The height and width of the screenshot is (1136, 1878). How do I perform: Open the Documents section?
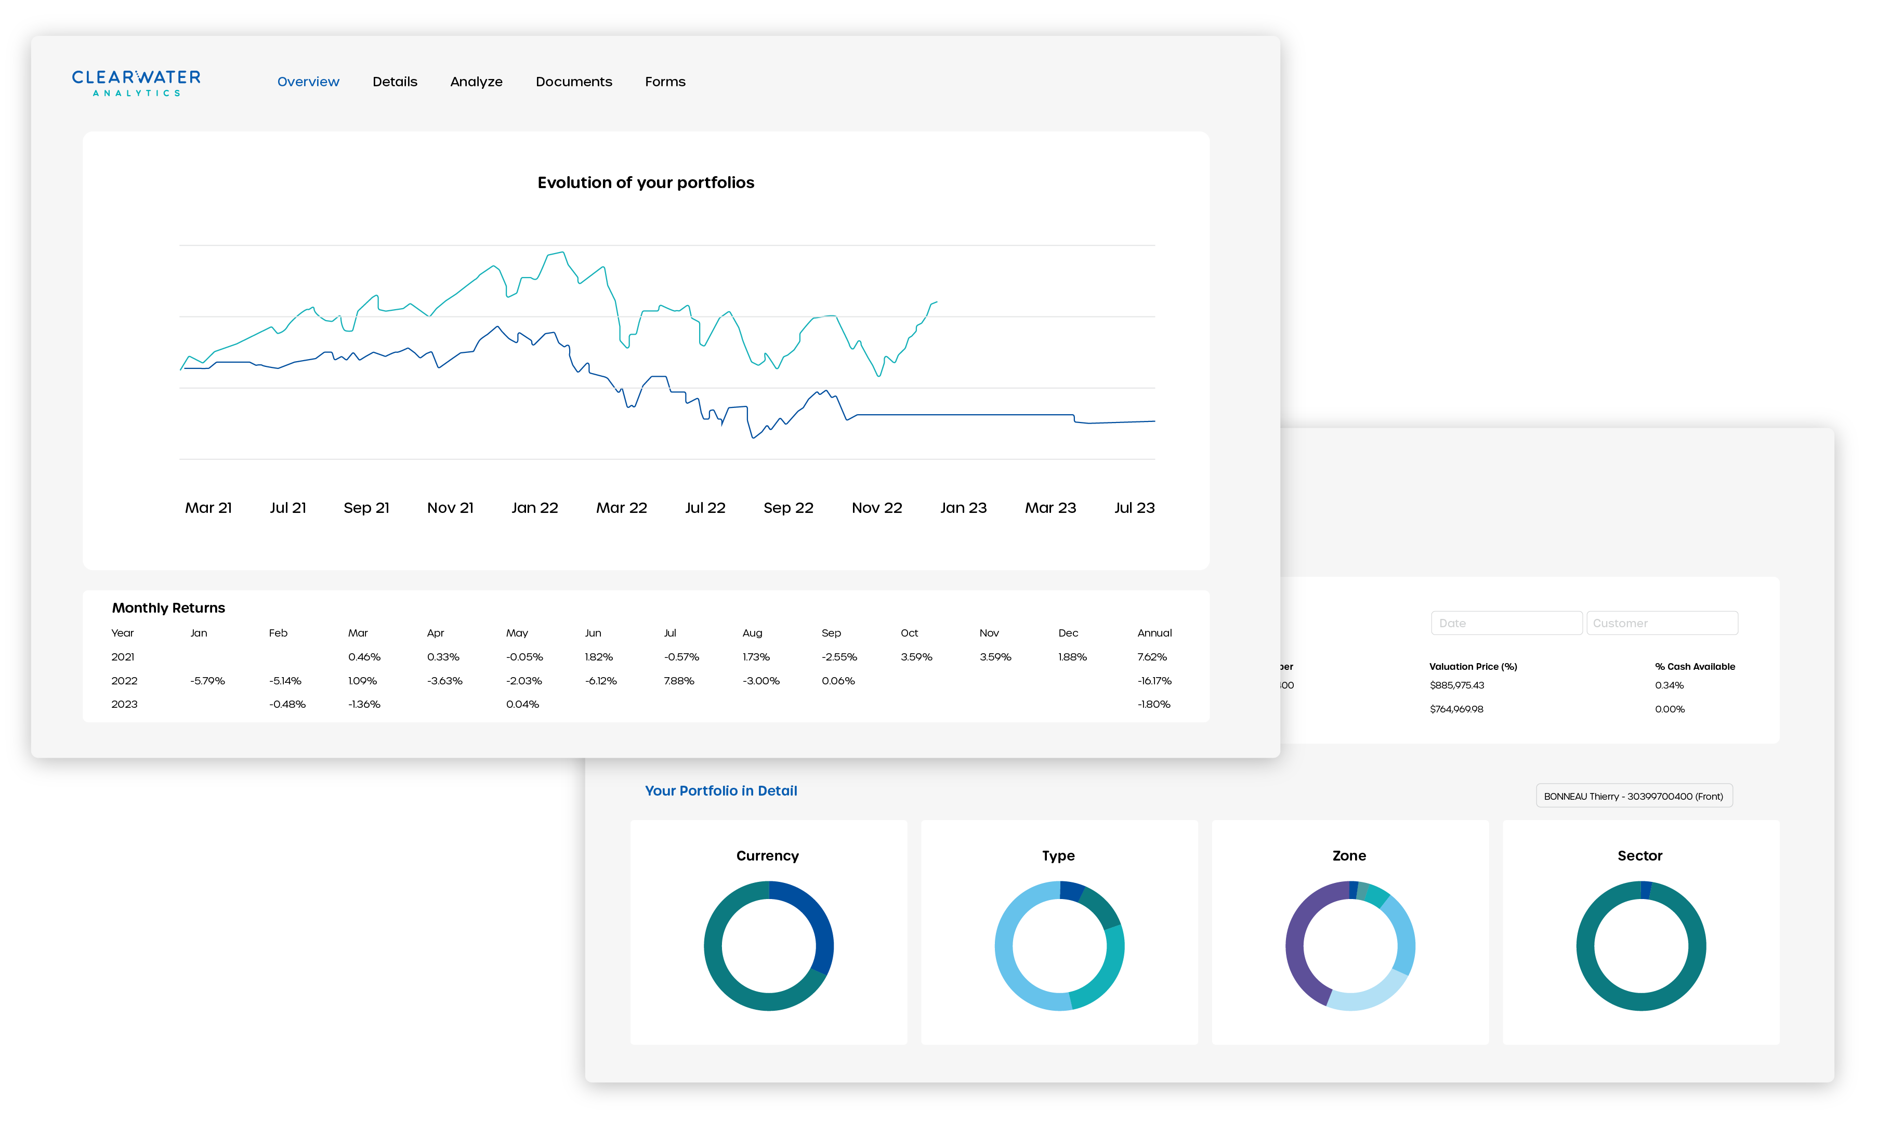[x=574, y=82]
